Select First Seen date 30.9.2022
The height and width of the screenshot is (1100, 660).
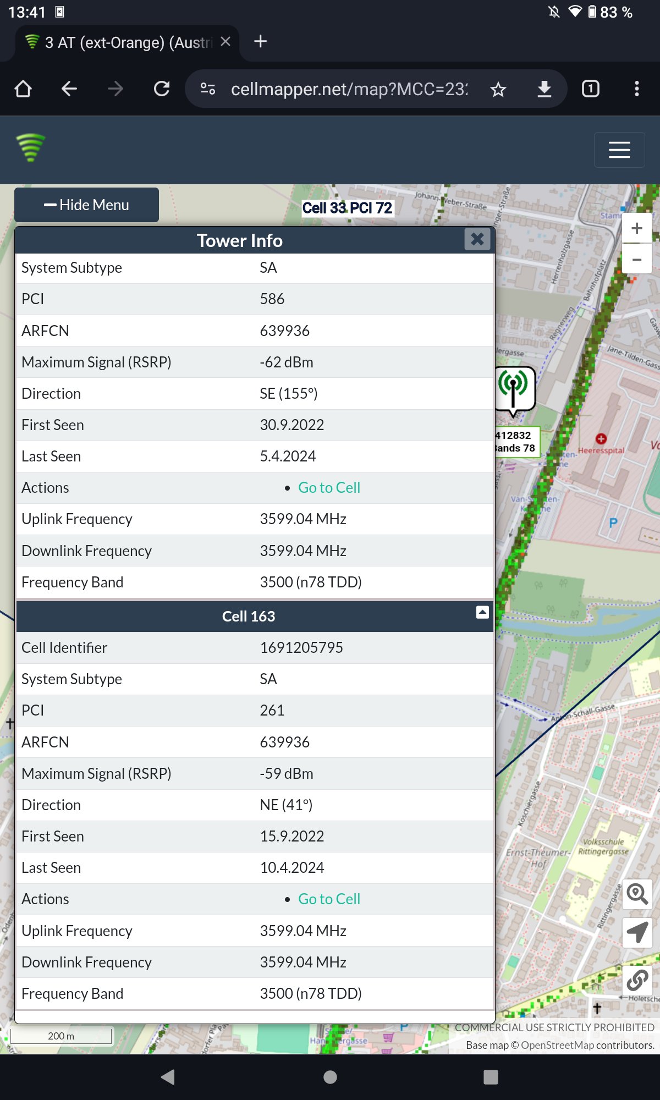click(x=292, y=425)
